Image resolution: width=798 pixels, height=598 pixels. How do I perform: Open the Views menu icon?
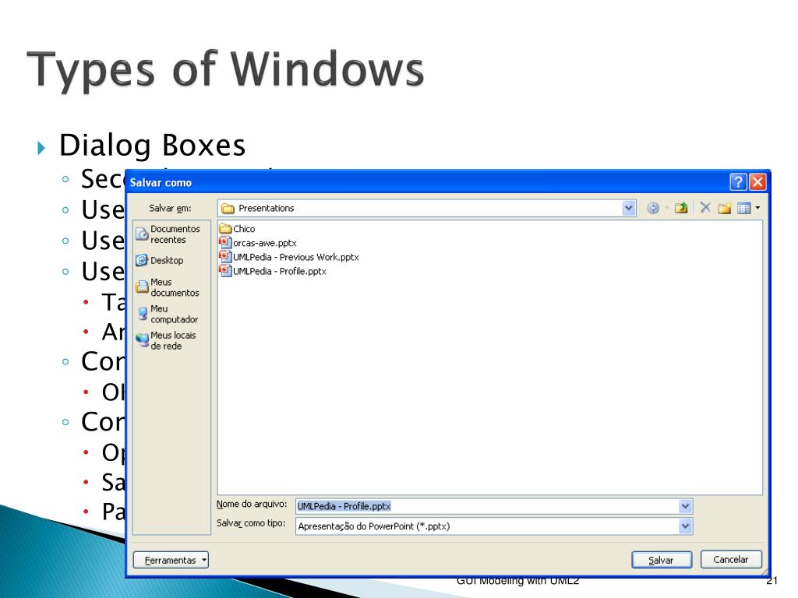click(x=744, y=208)
